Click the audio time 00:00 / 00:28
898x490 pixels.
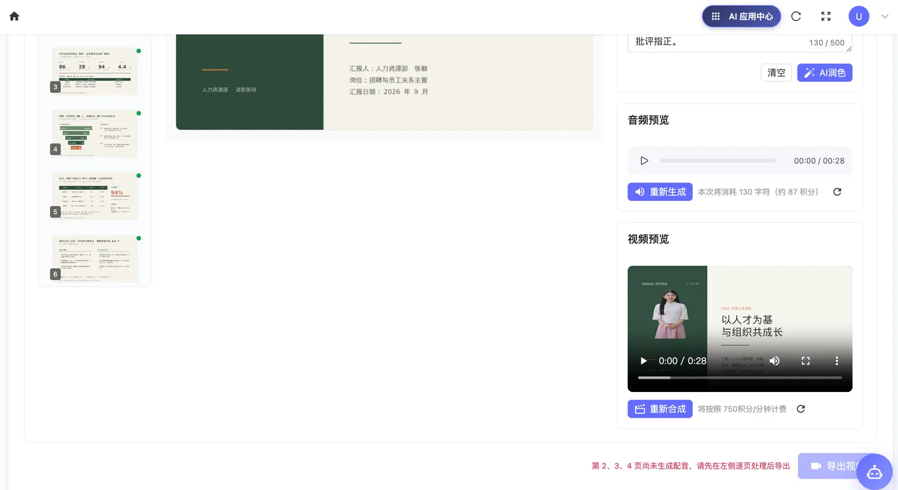[x=819, y=161]
